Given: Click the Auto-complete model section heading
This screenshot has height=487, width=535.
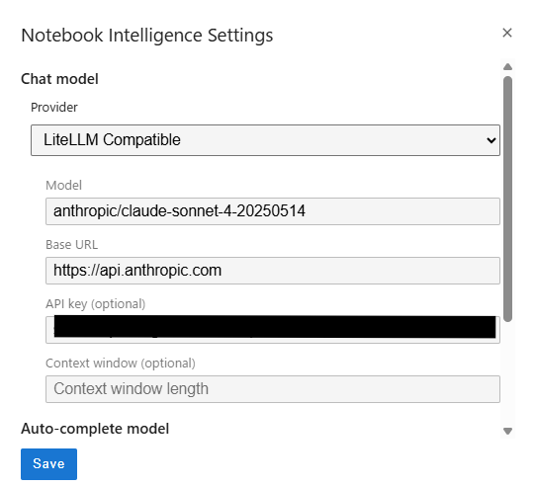Looking at the screenshot, I should [x=95, y=429].
